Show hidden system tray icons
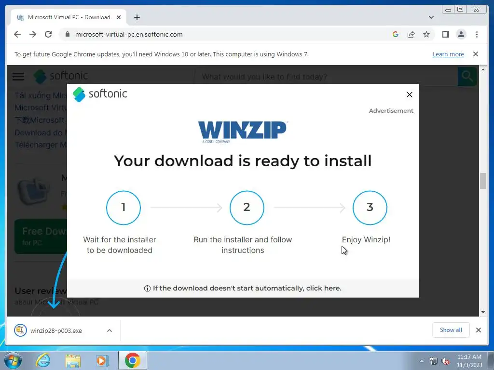494x370 pixels. (x=422, y=361)
